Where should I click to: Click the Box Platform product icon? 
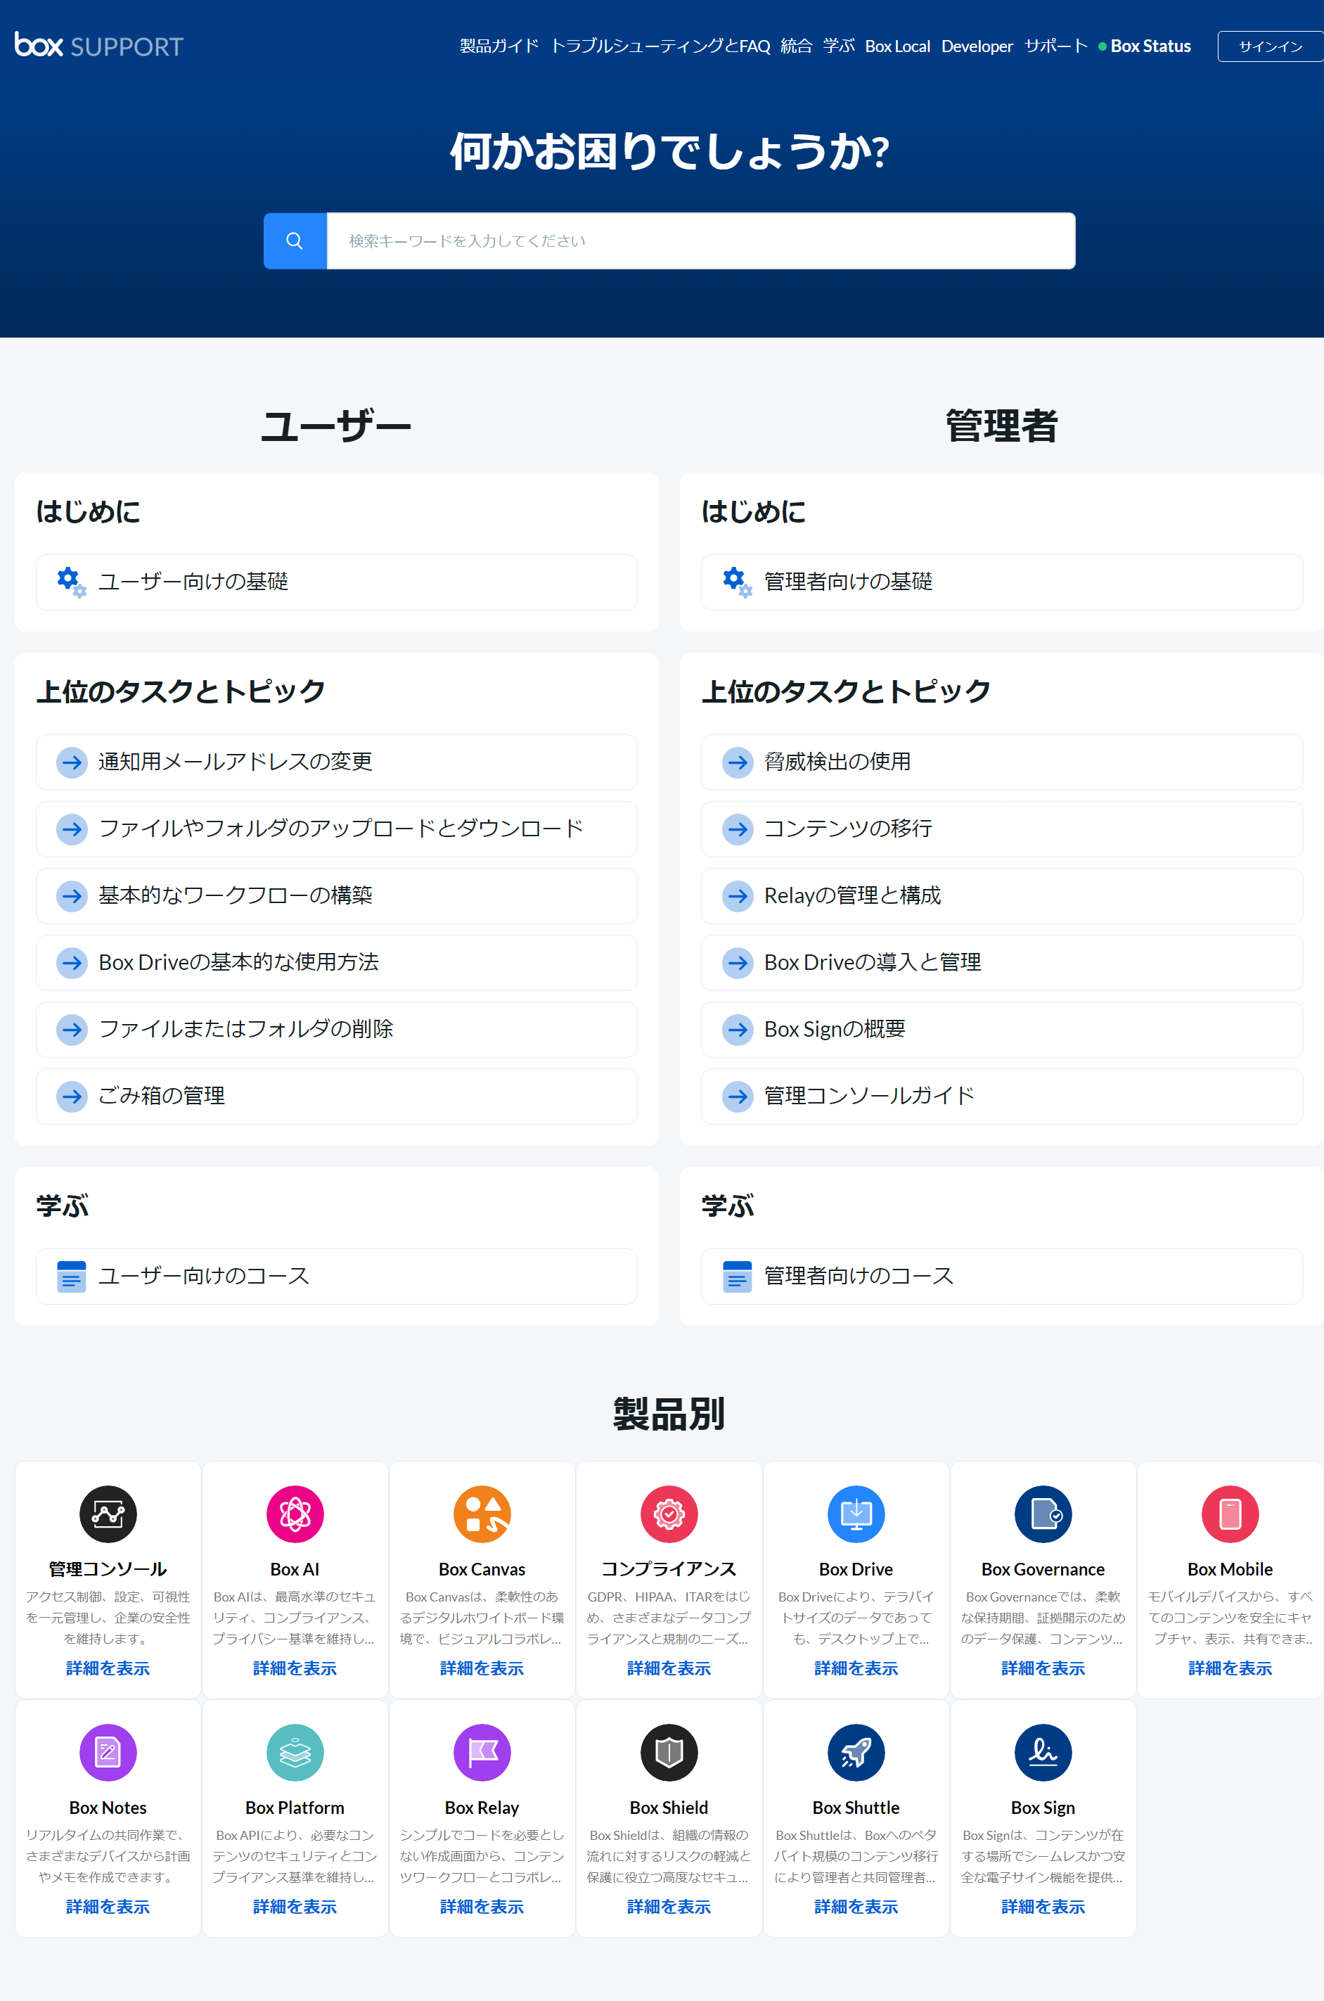tap(295, 1752)
